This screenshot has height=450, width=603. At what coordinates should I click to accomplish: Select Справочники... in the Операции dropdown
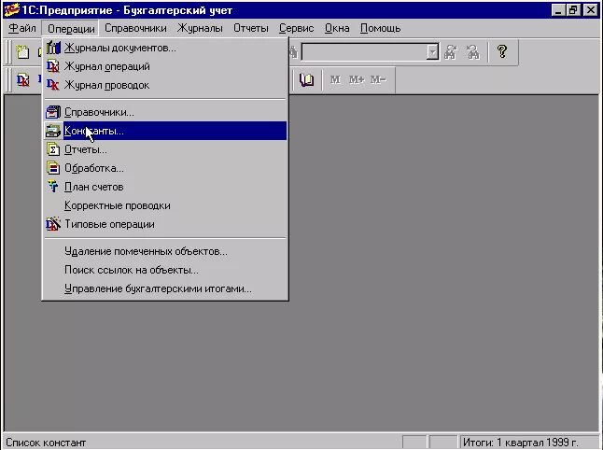tap(165, 112)
